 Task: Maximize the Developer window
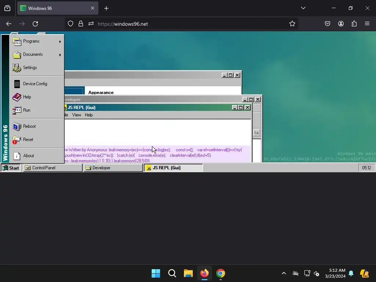[251, 99]
